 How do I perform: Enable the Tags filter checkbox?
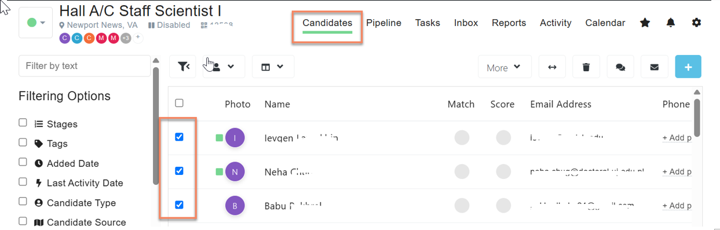(23, 143)
